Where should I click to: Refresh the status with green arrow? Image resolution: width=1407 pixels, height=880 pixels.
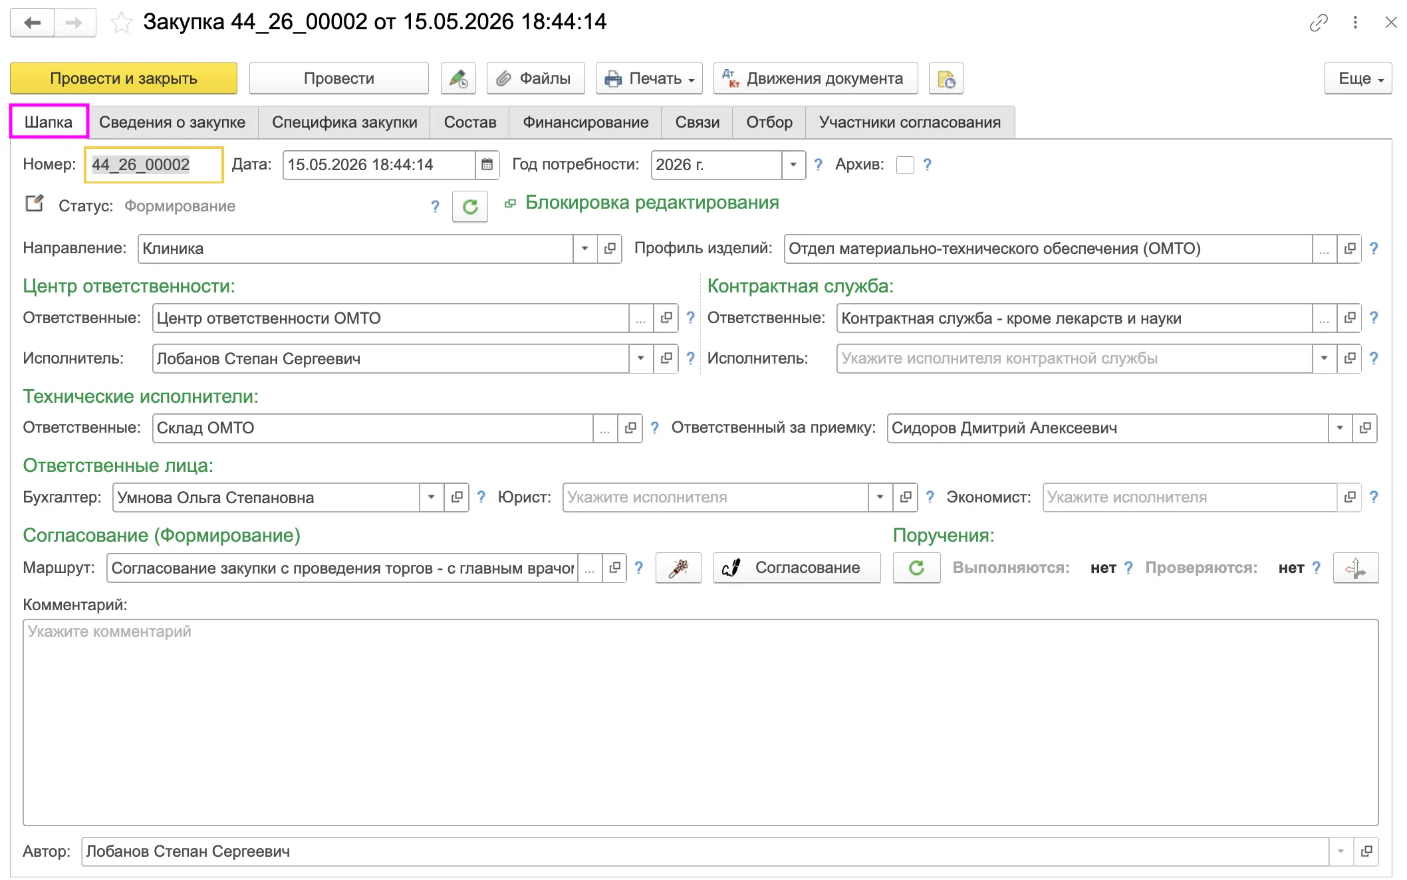[x=470, y=207]
